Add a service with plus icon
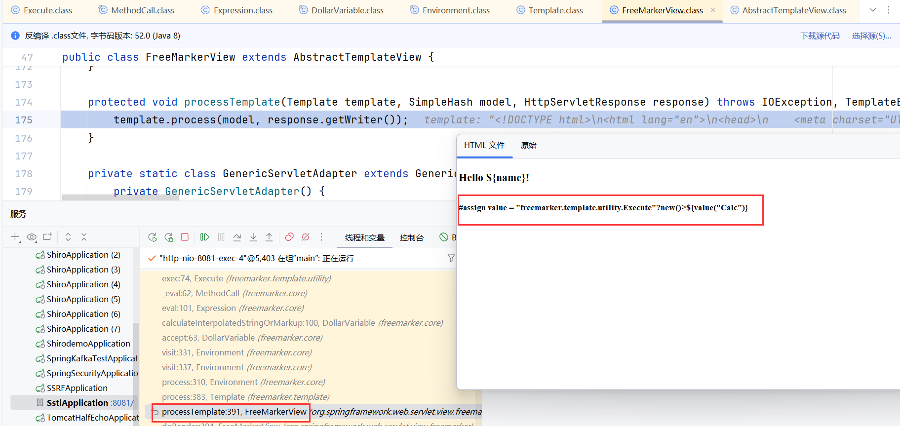The height and width of the screenshot is (426, 900). pyautogui.click(x=15, y=237)
